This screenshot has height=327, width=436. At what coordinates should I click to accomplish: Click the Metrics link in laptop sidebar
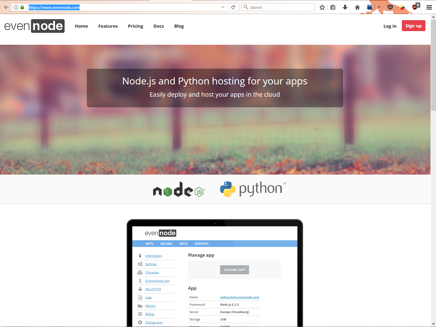(150, 306)
